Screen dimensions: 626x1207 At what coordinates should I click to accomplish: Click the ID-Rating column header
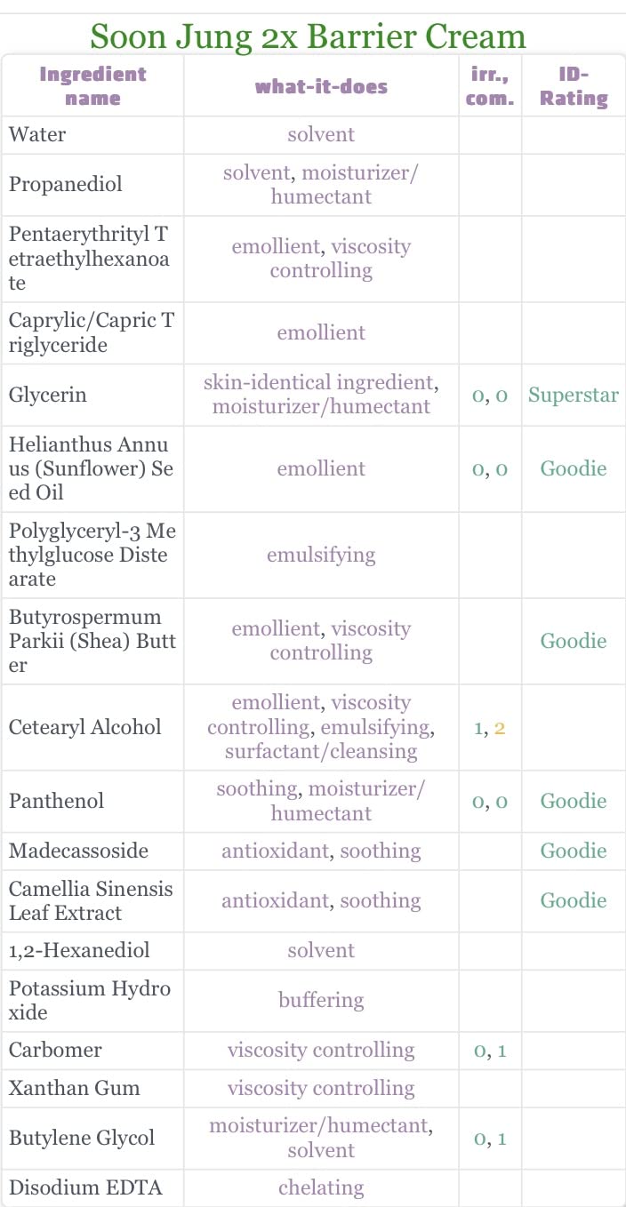(x=574, y=86)
